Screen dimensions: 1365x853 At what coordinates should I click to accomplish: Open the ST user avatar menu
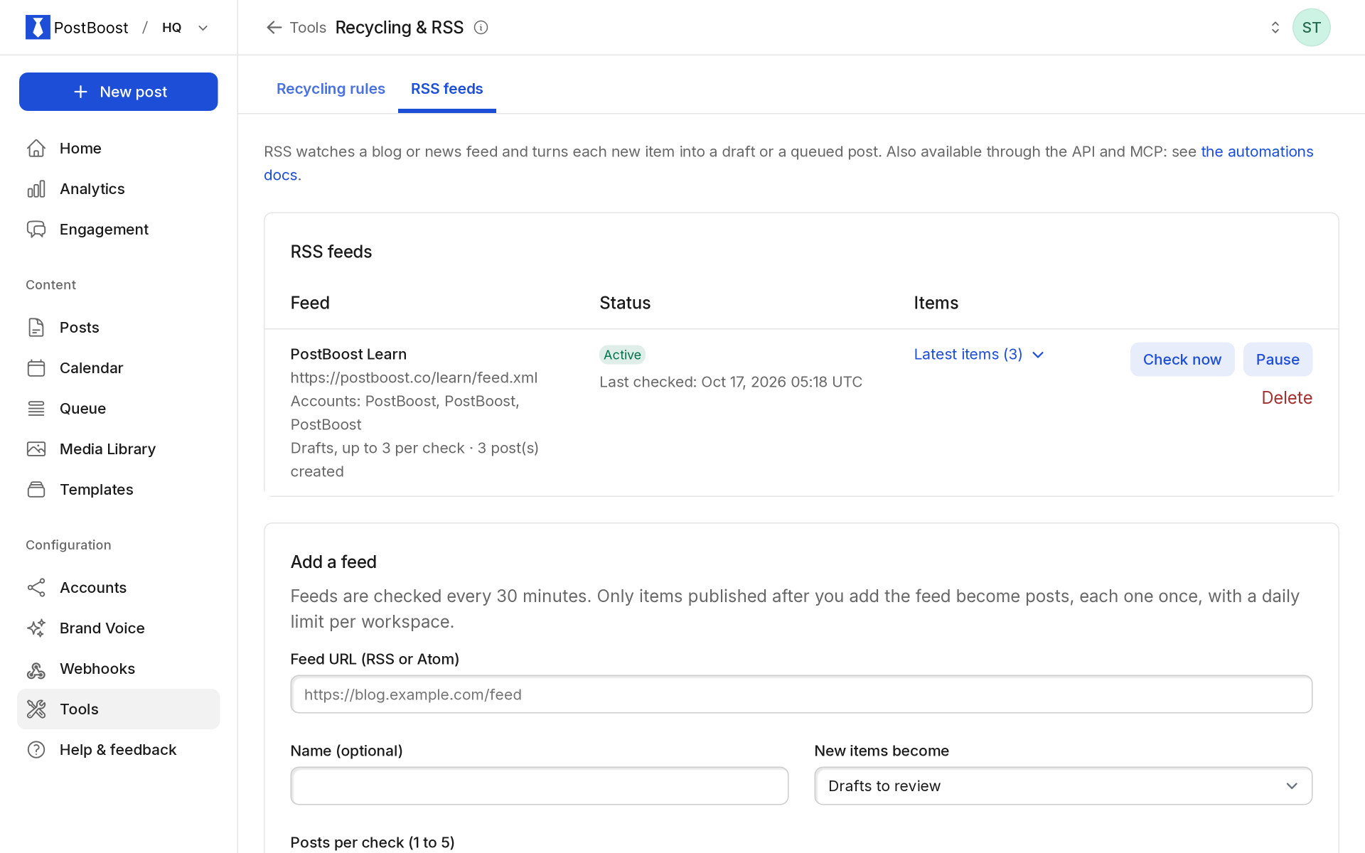tap(1311, 28)
